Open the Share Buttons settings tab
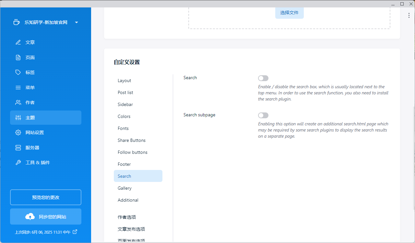The image size is (415, 243). [x=132, y=140]
